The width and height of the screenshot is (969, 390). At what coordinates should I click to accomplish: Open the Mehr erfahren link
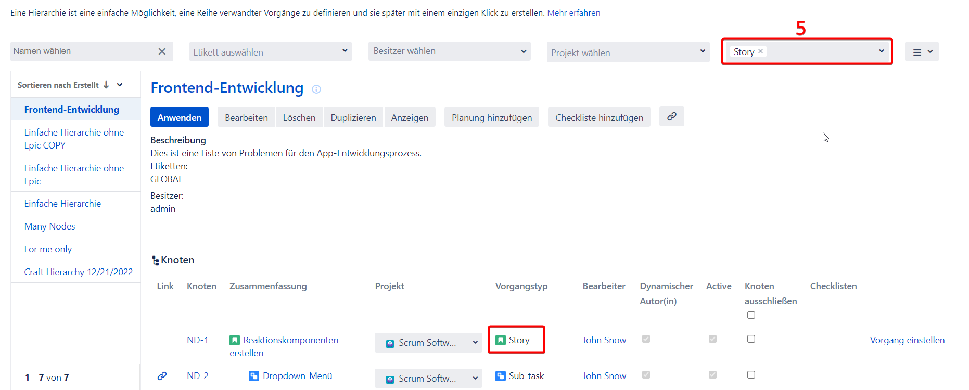pos(573,13)
